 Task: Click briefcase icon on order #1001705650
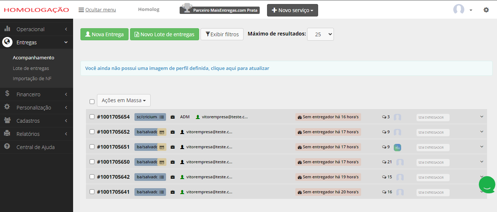pyautogui.click(x=173, y=162)
